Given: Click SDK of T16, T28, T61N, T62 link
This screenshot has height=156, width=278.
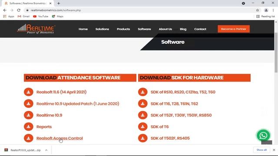Looking at the screenshot, I should [174, 104].
